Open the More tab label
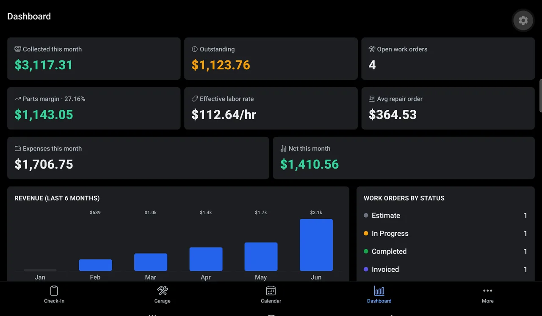This screenshot has width=542, height=316. (x=488, y=301)
